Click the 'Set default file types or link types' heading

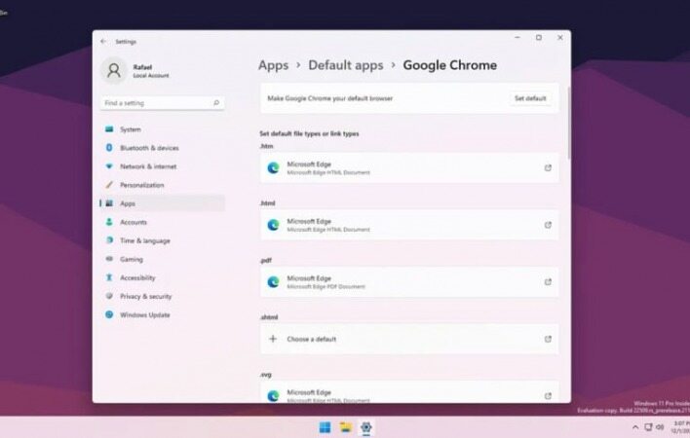tap(309, 133)
